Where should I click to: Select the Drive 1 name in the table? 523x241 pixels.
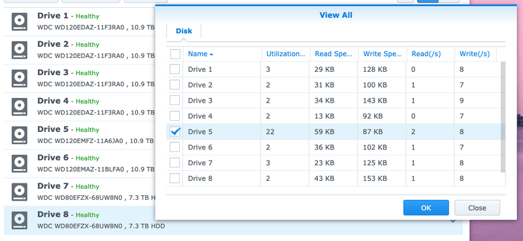200,69
